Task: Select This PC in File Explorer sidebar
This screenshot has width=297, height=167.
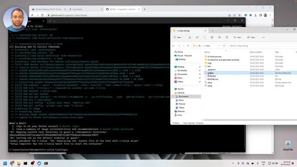Action: coord(179,89)
